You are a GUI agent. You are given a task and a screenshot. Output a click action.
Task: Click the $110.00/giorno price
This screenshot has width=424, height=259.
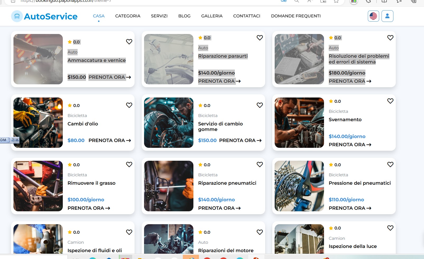pos(346,200)
